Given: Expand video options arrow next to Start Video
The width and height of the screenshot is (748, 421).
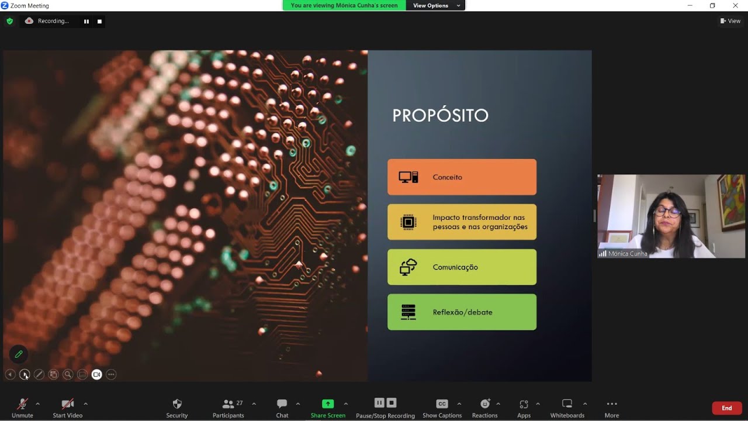Looking at the screenshot, I should 85,403.
